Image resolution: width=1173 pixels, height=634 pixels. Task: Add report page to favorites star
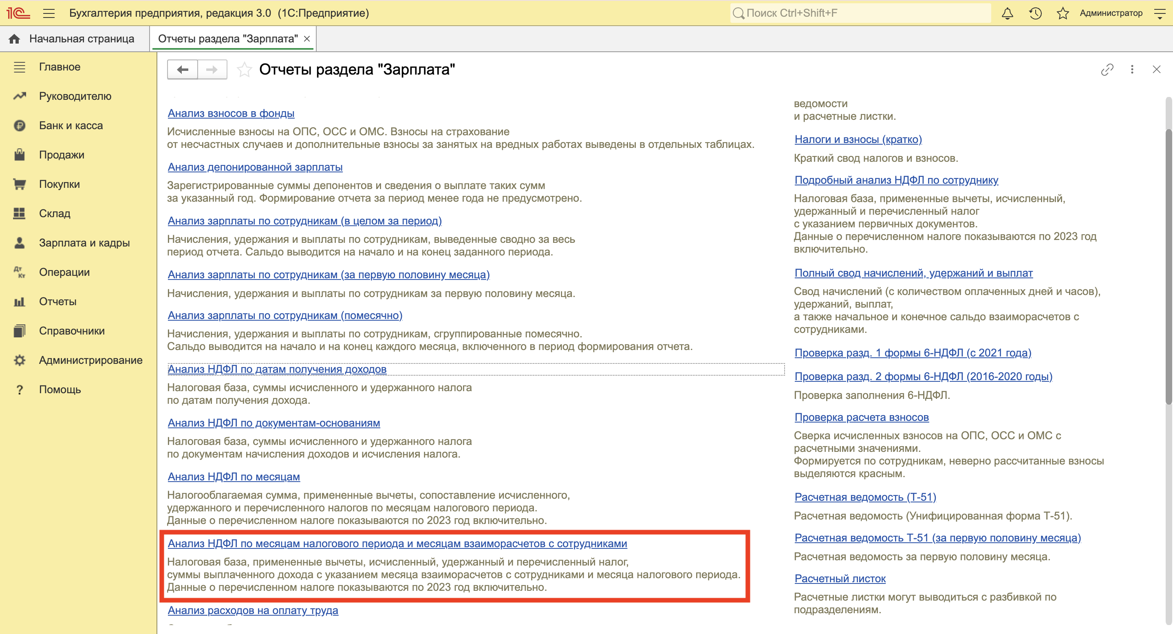pos(245,70)
